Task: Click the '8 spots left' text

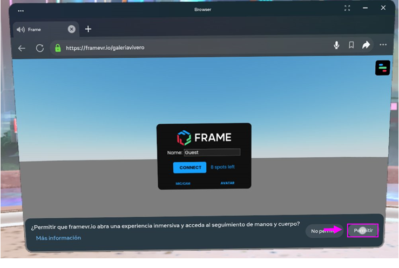Action: [222, 167]
